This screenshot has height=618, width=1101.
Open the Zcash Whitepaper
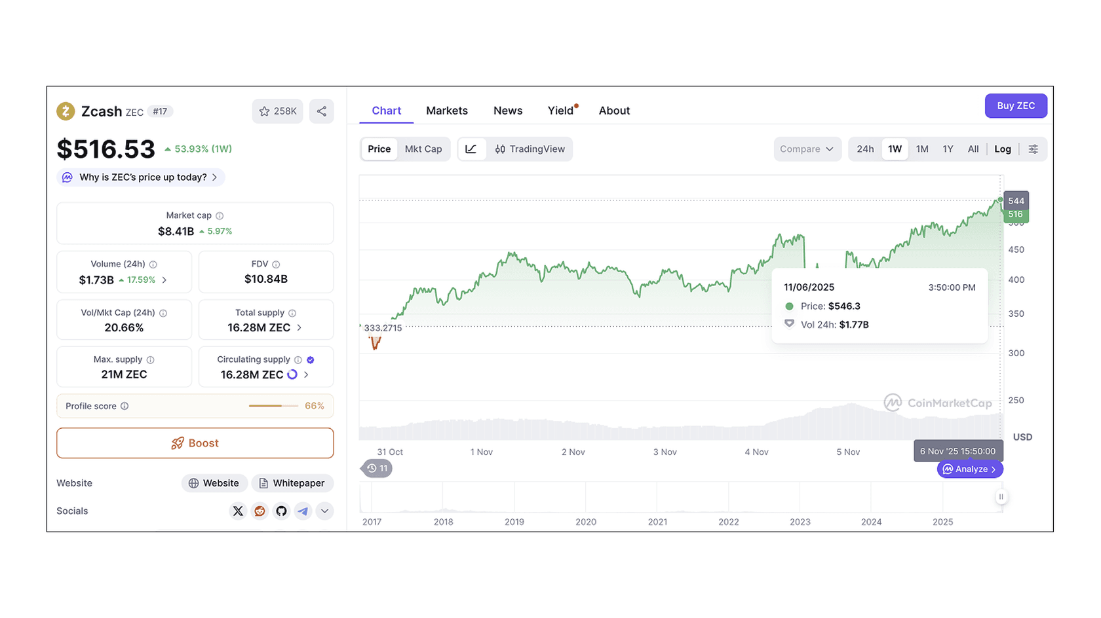[292, 483]
